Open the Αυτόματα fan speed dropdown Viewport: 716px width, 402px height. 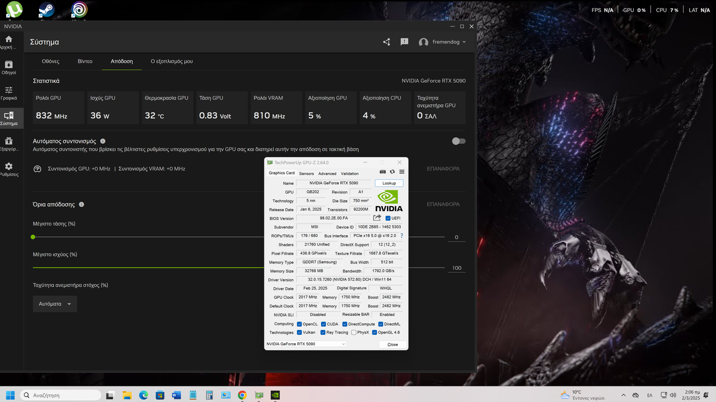pyautogui.click(x=55, y=304)
